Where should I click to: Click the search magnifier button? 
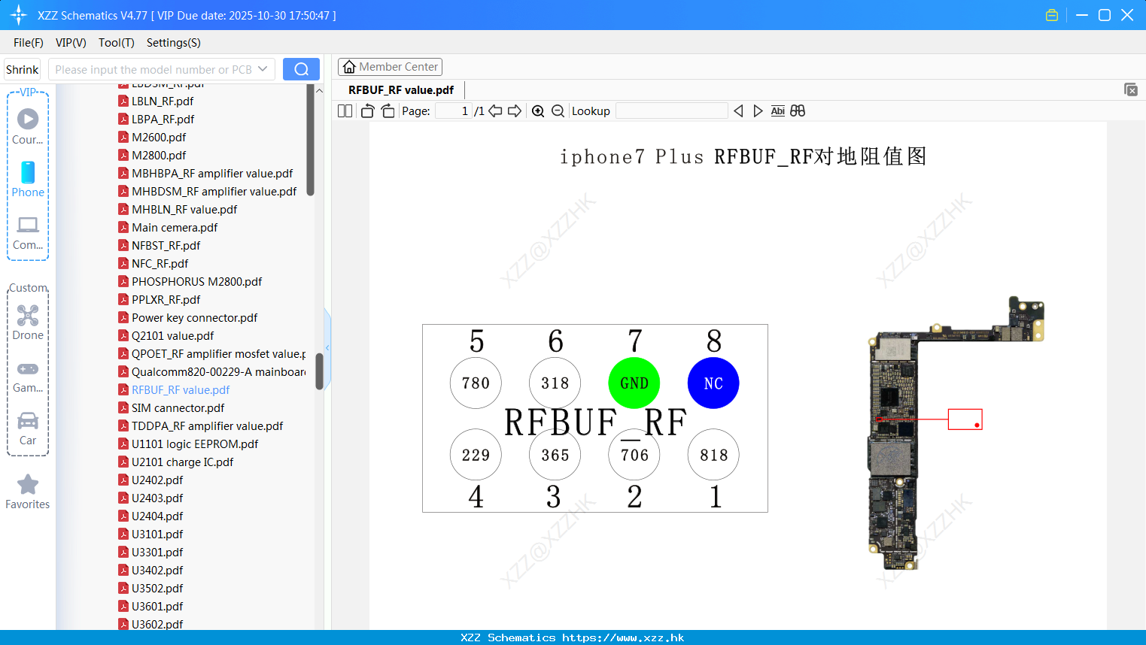(x=301, y=69)
